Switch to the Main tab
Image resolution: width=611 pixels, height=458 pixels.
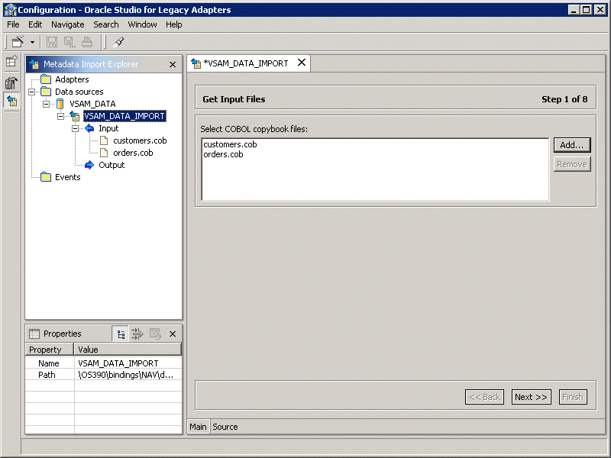pyautogui.click(x=198, y=427)
